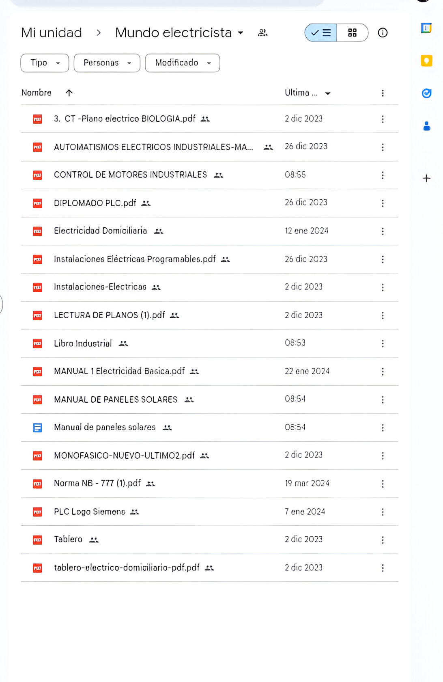443x682 pixels.
Task: Show folder details with the info icon
Action: (383, 32)
